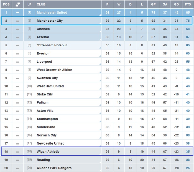The height and width of the screenshot is (172, 194).
Task: Open the Manchester City club link
Action: click(50, 21)
